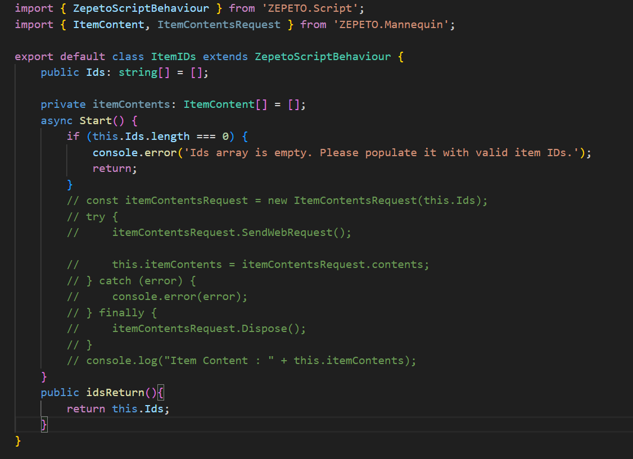The image size is (633, 459).
Task: Click ZepetoScriptBehaviour in first import
Action: [141, 8]
